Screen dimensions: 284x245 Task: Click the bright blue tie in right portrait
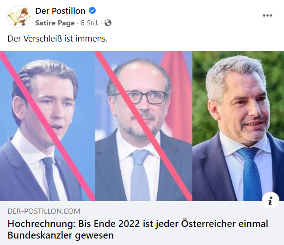tap(251, 174)
